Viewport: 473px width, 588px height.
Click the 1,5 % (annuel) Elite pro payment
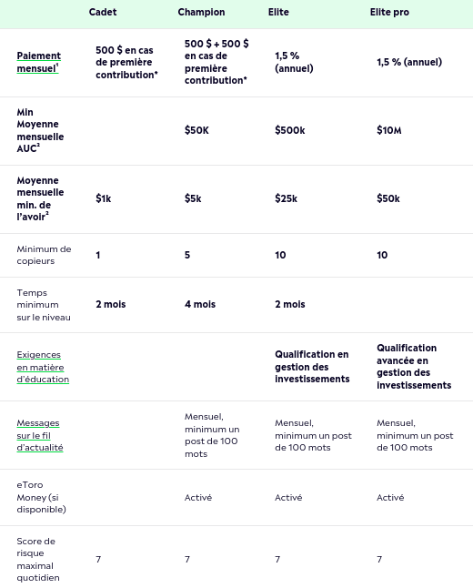click(409, 62)
